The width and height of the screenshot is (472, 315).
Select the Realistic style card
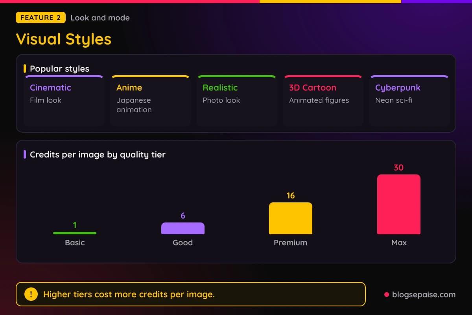[237, 100]
